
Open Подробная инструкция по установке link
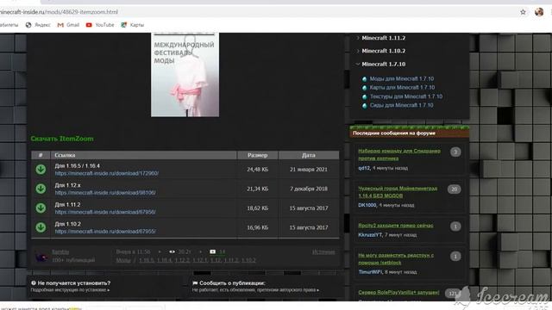(70, 290)
